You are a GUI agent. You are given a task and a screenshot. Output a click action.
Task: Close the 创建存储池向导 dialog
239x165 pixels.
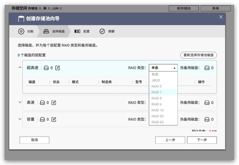pyautogui.click(x=221, y=17)
